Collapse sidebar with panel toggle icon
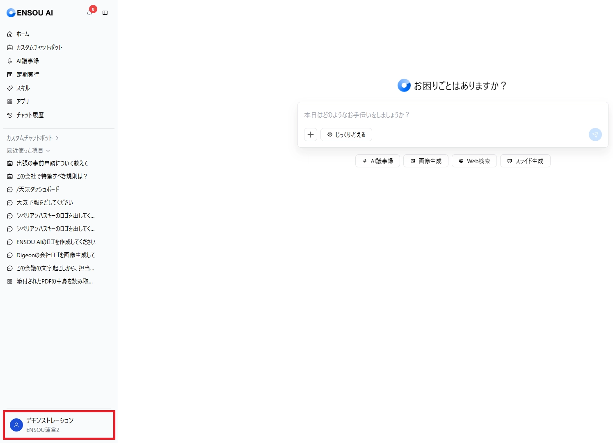The image size is (613, 443). [x=105, y=13]
